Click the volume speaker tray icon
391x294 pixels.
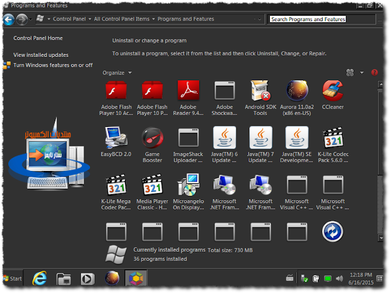tap(339, 279)
